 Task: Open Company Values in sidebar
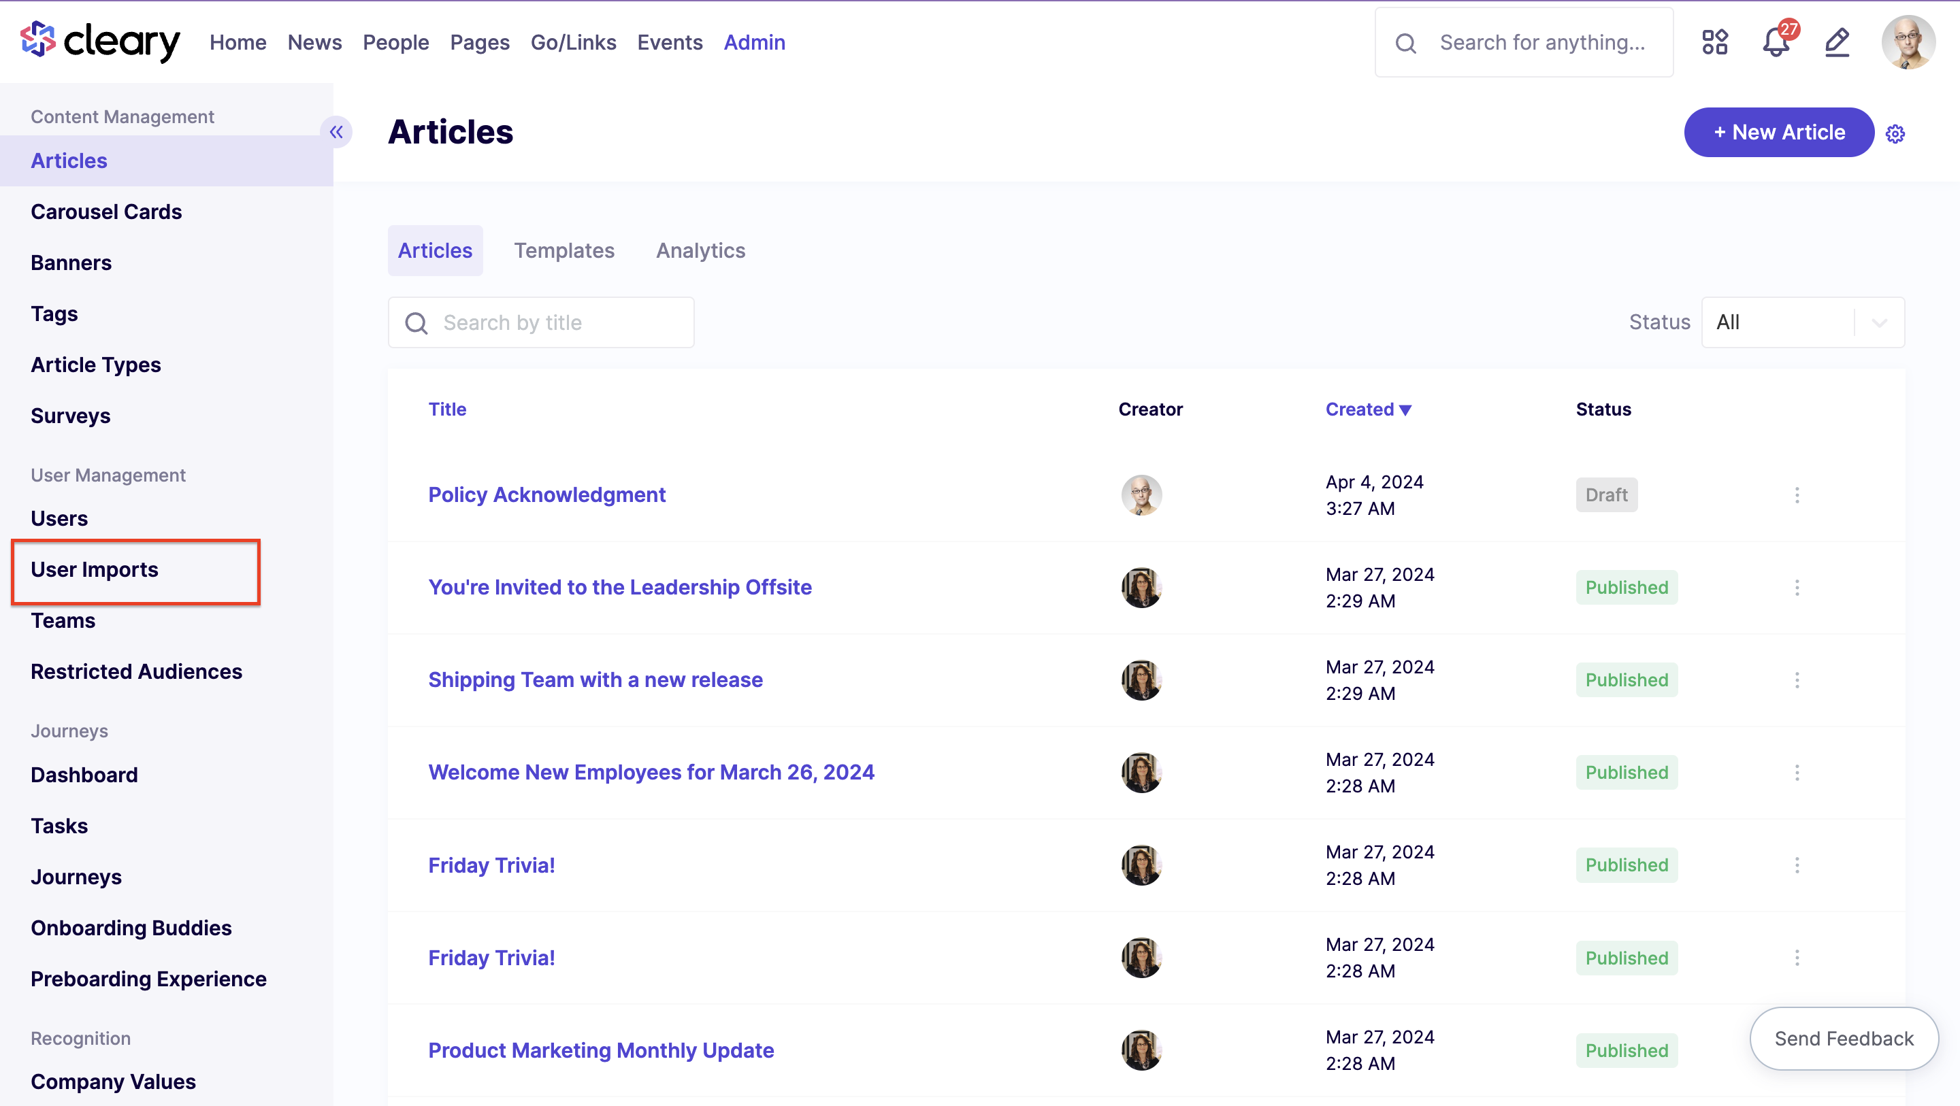click(114, 1081)
